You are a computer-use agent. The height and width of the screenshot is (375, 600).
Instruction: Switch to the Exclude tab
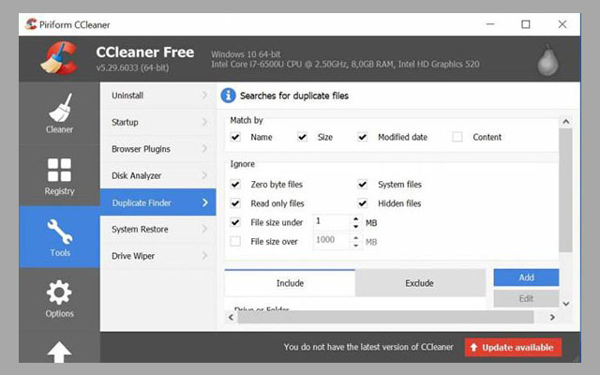(419, 283)
